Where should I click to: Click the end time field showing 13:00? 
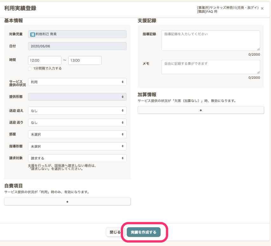[x=85, y=60]
